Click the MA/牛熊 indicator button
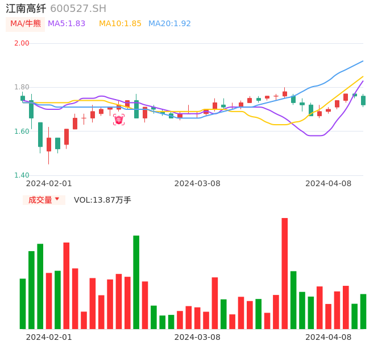This screenshot has height=345, width=390. point(26,24)
